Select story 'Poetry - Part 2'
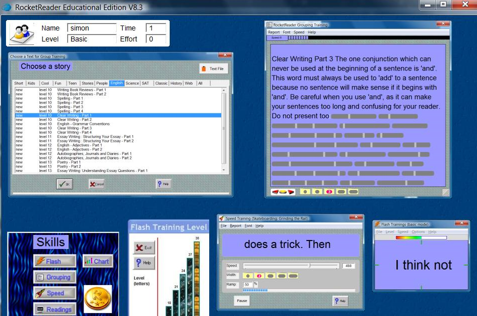Viewport: 477px width, 316px height. [x=118, y=166]
